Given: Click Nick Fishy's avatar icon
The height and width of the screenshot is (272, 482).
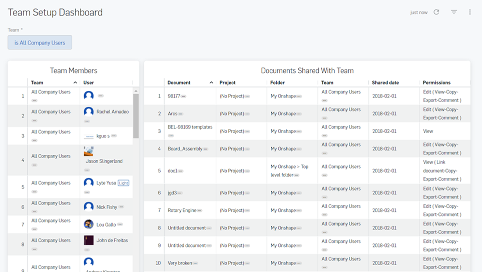Looking at the screenshot, I should 89,206.
